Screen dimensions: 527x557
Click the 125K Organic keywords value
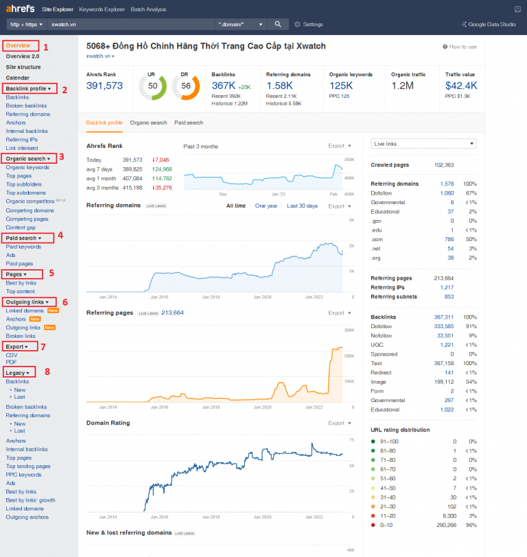[341, 86]
